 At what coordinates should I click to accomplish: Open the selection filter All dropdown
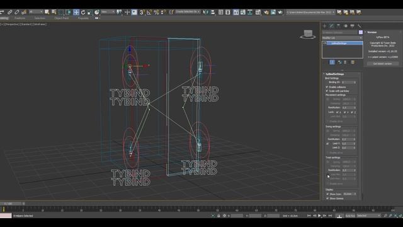click(x=36, y=12)
